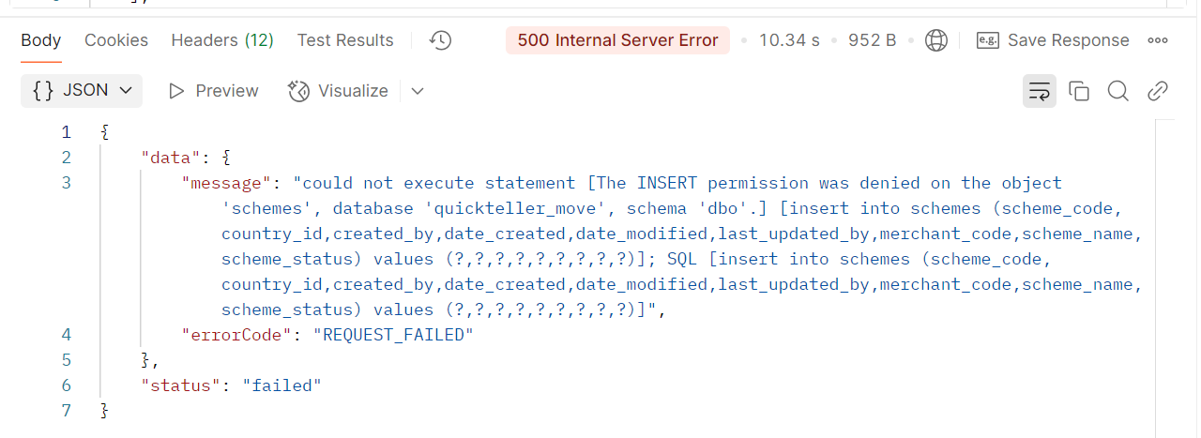The width and height of the screenshot is (1201, 438).
Task: Switch to the Cookies tab
Action: point(116,40)
